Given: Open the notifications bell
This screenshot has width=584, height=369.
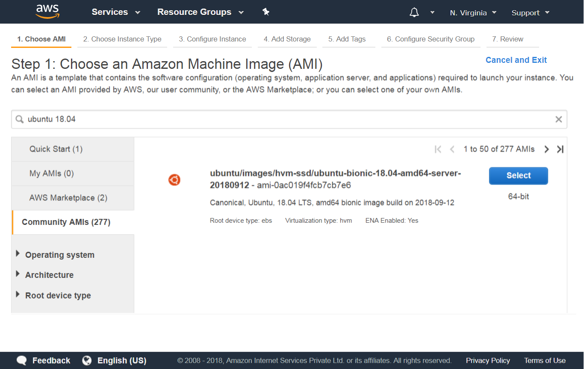Looking at the screenshot, I should pos(414,12).
